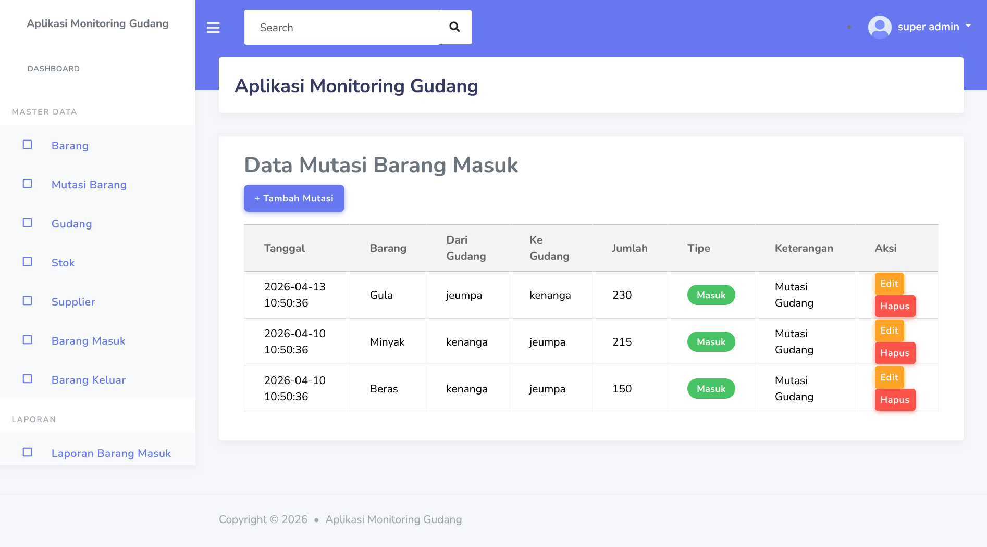Click the square icon beside Gudang
The height and width of the screenshot is (547, 987).
click(28, 223)
